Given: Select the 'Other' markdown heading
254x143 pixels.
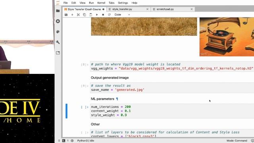Looking at the screenshot, I should (x=95, y=124).
